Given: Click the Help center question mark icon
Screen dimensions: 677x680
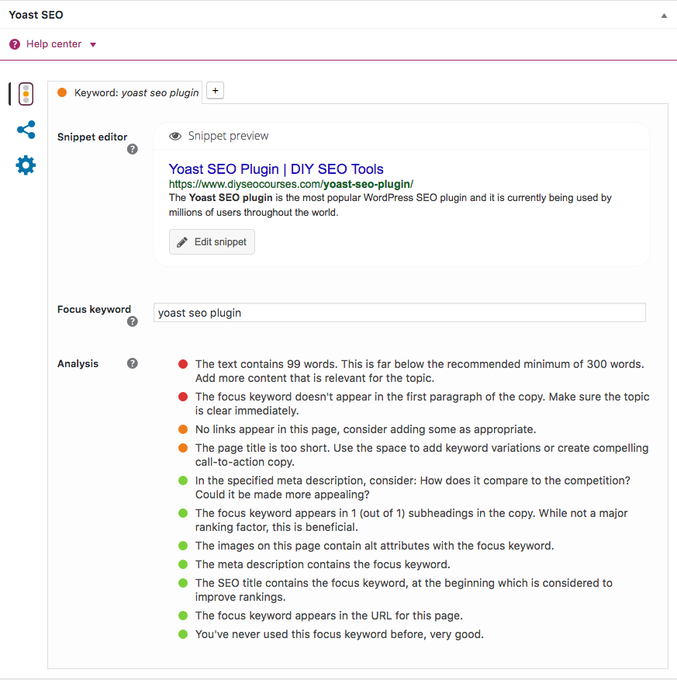Looking at the screenshot, I should pyautogui.click(x=15, y=44).
